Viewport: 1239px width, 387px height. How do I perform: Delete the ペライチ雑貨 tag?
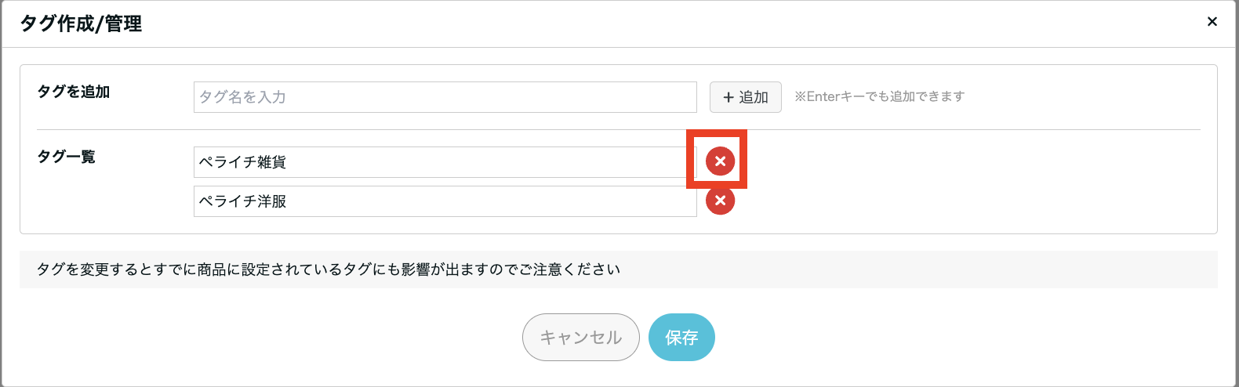click(720, 161)
